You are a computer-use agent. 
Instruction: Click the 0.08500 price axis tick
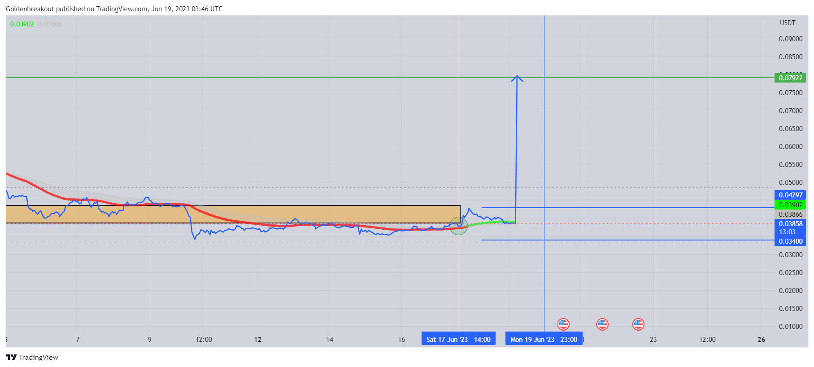[x=791, y=57]
